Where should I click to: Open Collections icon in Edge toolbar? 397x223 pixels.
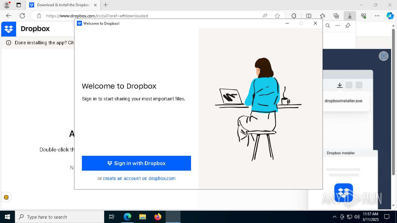pos(336,16)
